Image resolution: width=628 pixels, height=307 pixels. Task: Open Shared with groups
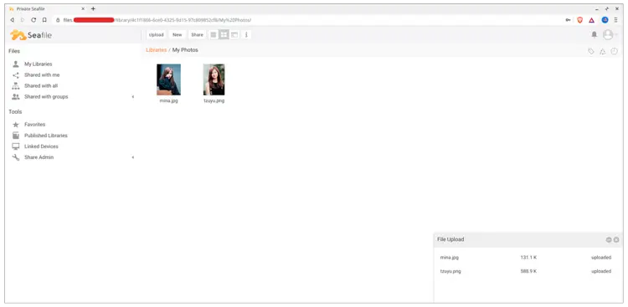46,97
